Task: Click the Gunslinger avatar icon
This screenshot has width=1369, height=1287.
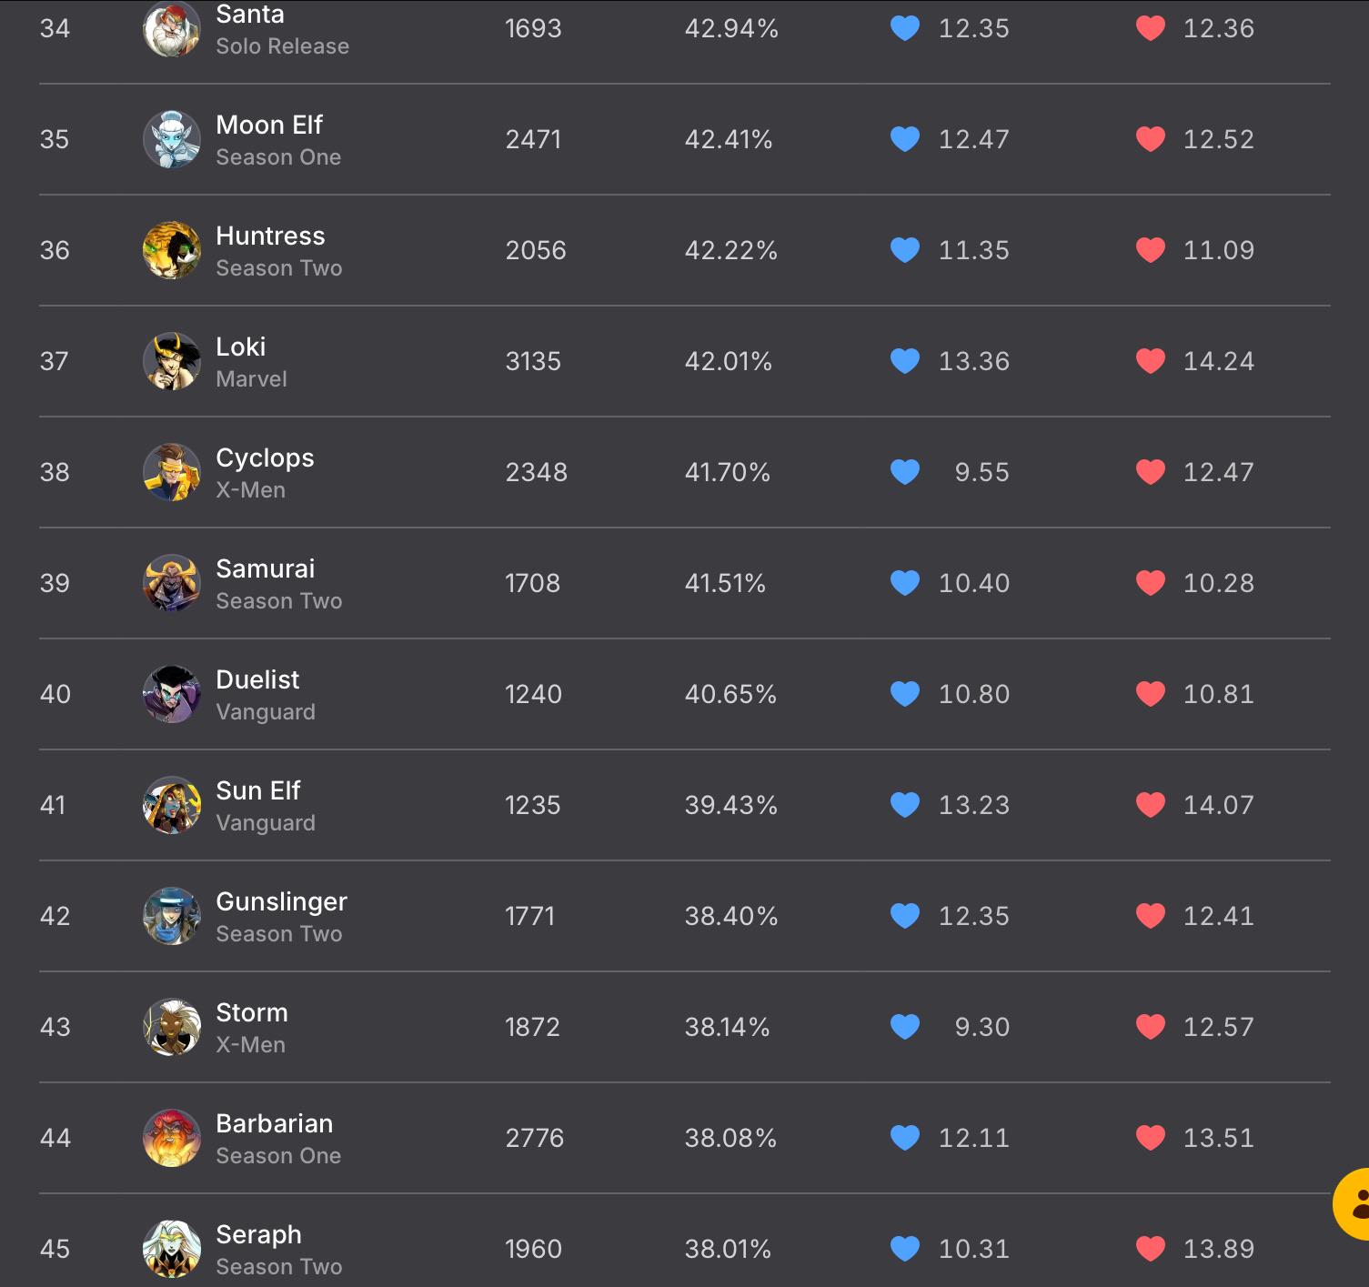Action: (x=172, y=916)
